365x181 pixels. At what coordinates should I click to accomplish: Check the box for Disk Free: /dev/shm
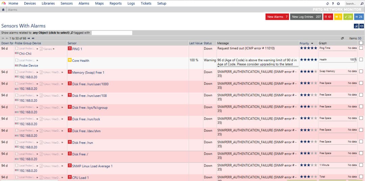click(361, 130)
